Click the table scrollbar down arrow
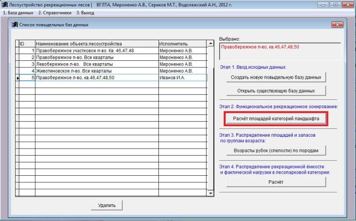The width and height of the screenshot is (356, 221). point(210,193)
